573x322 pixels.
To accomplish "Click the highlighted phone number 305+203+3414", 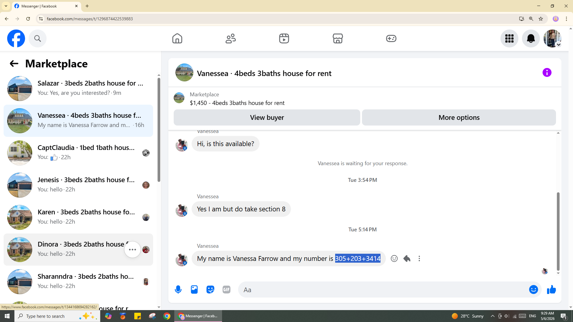I will pos(358,258).
